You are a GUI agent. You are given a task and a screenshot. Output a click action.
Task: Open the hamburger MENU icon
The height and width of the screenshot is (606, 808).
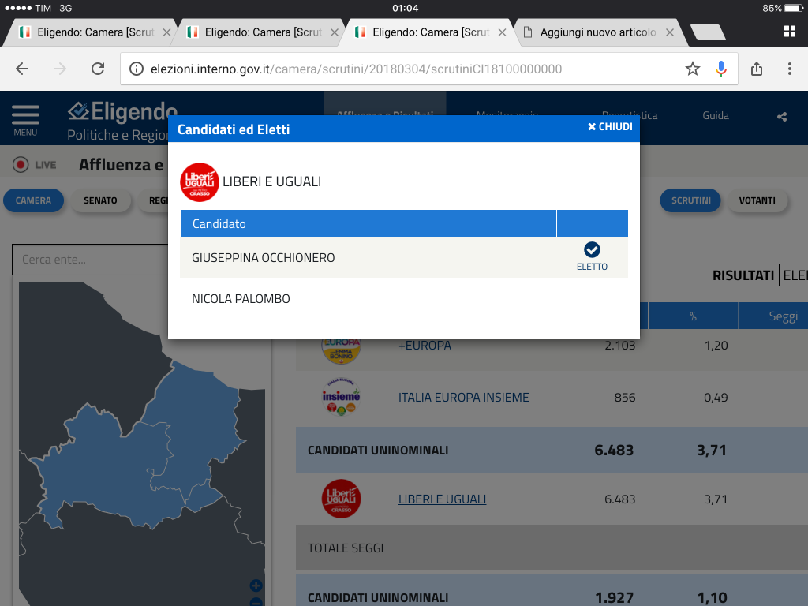[x=25, y=119]
